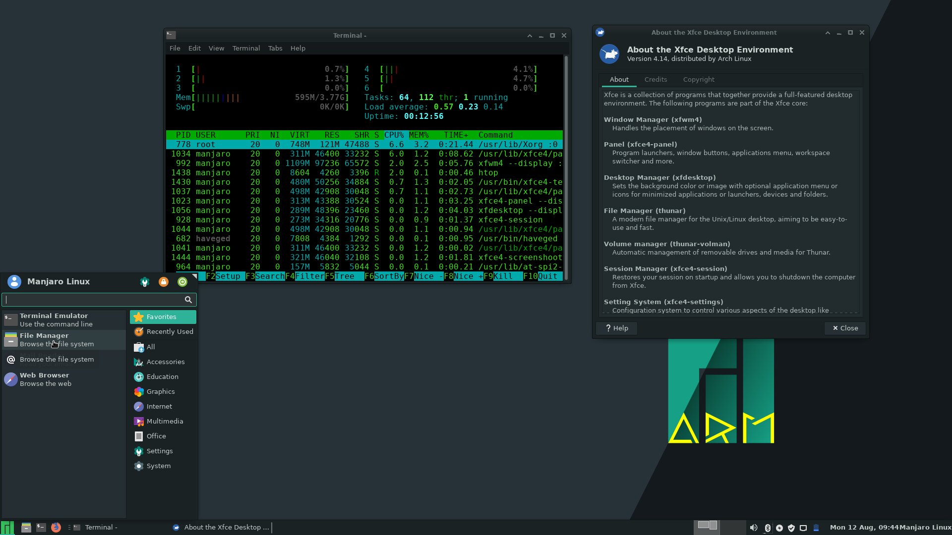952x535 pixels.
Task: Open the Accessories category
Action: coord(163,362)
